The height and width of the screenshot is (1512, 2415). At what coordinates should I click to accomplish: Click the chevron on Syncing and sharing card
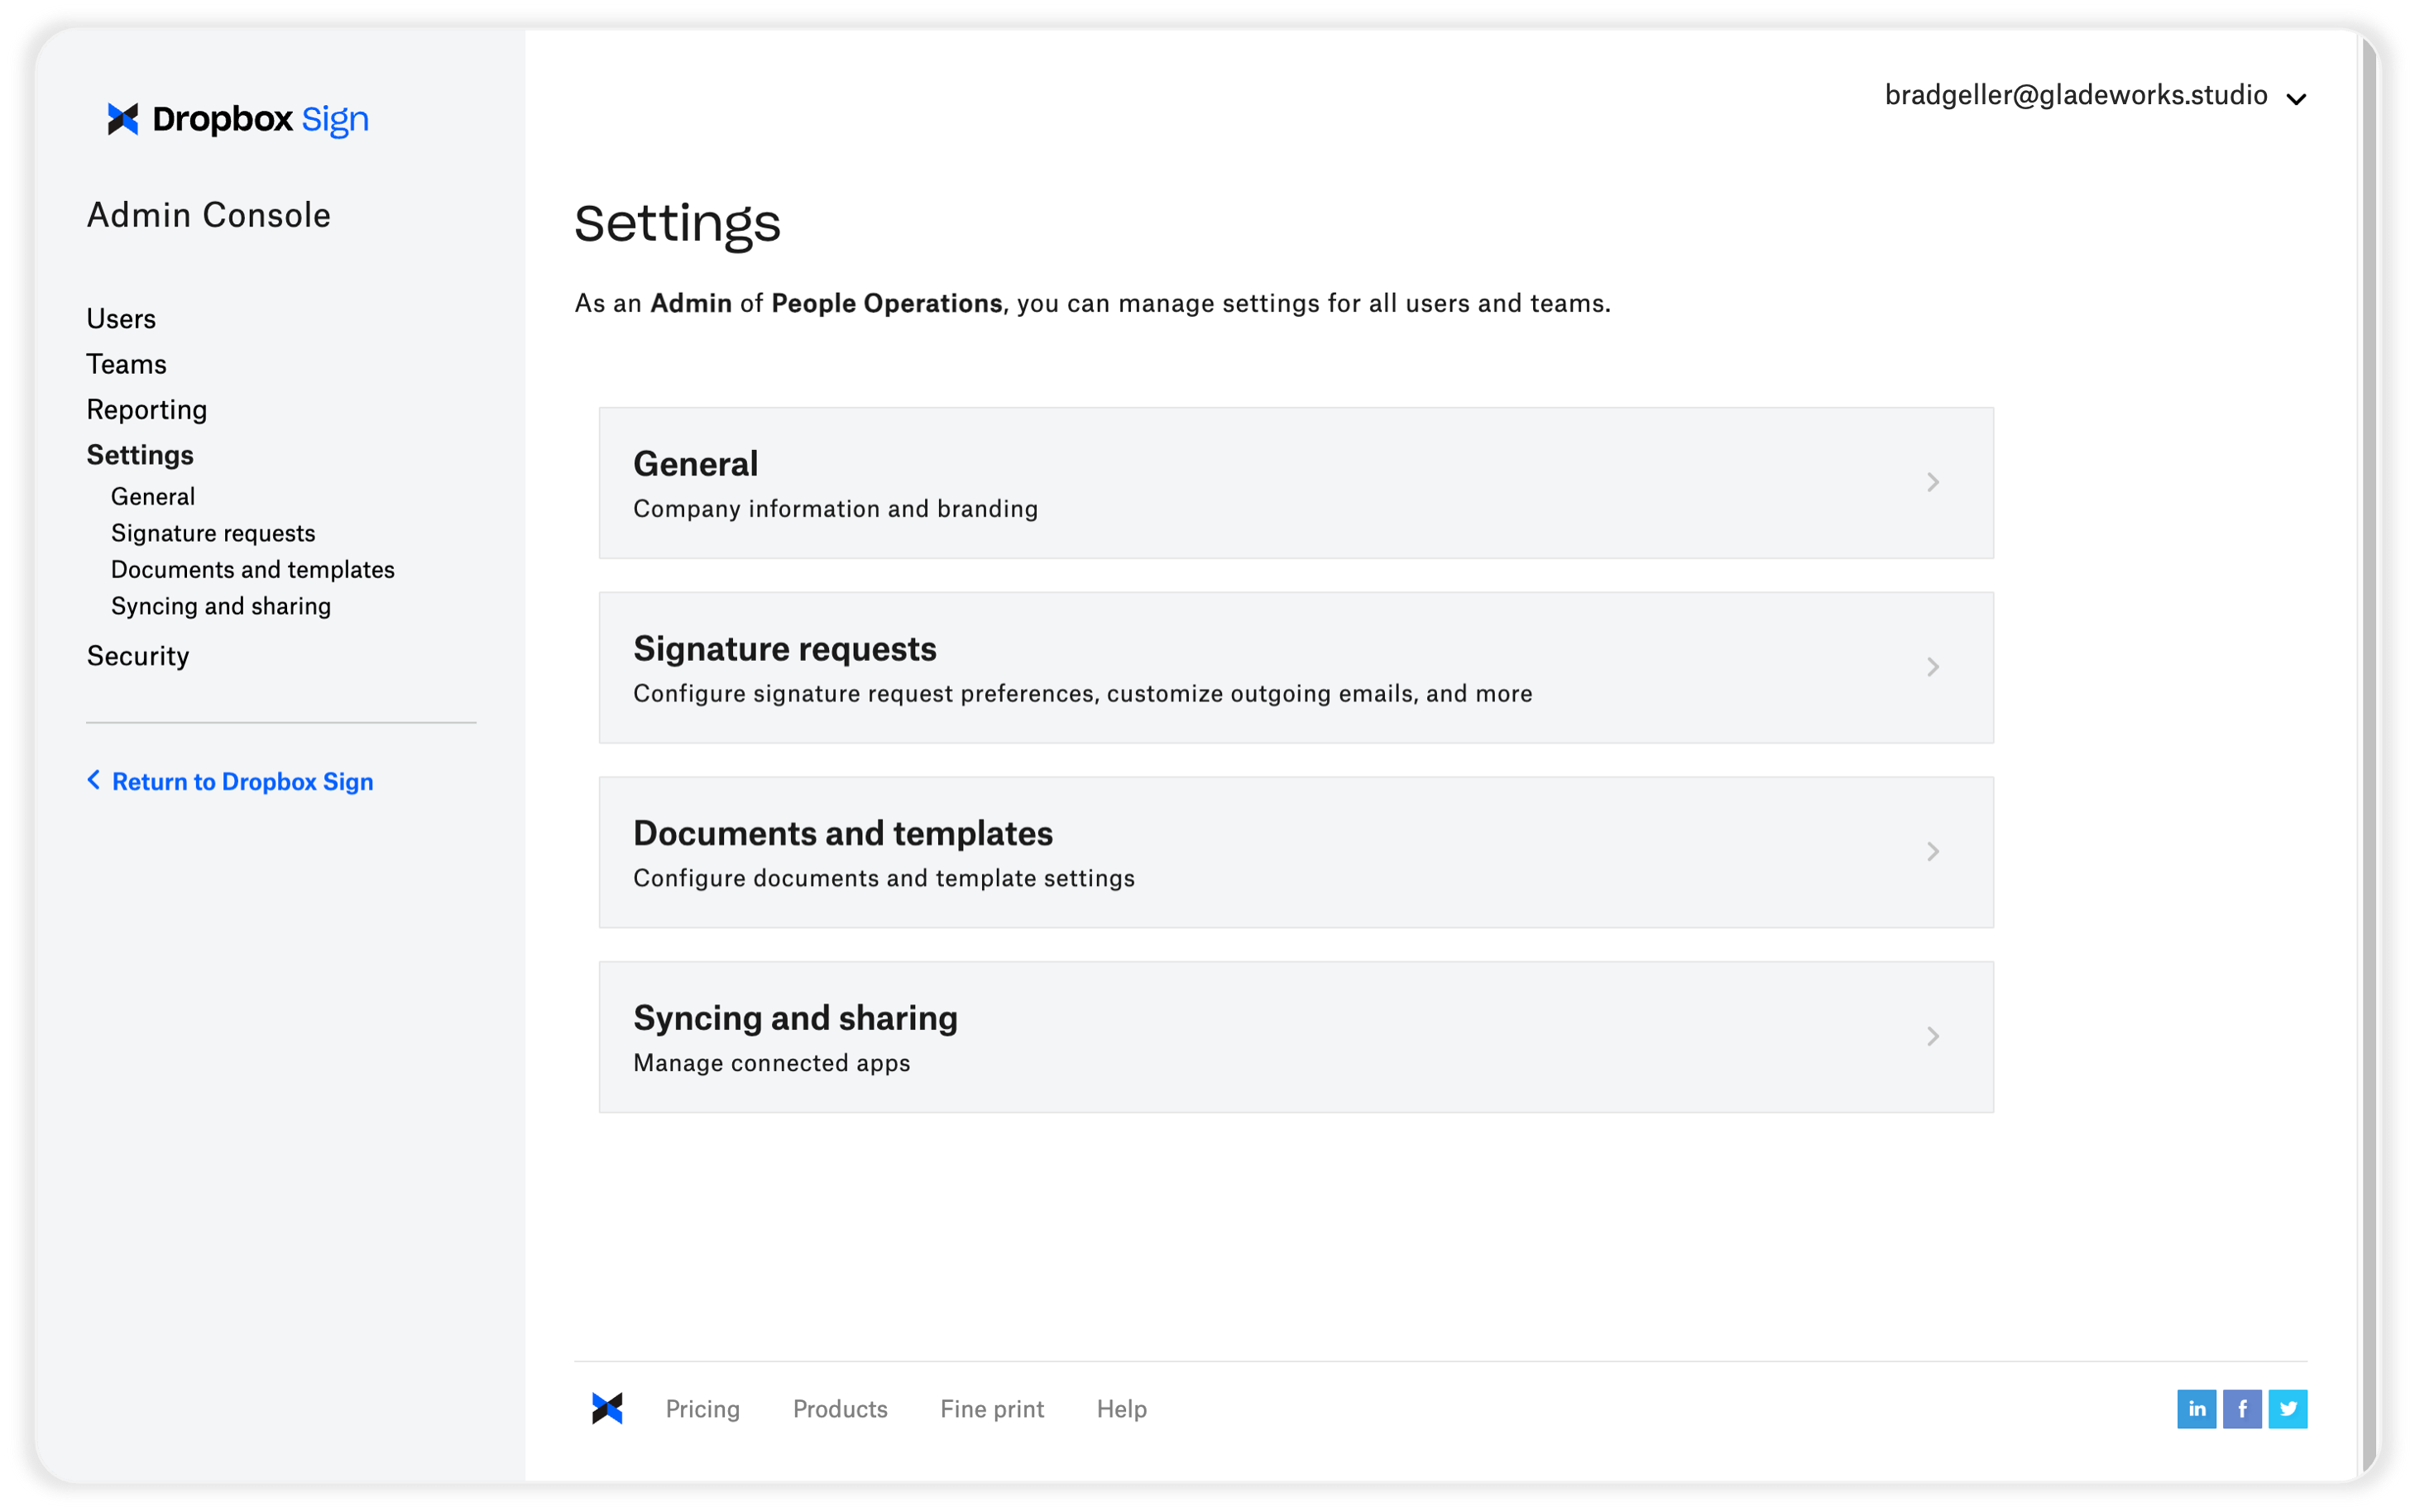1933,1037
